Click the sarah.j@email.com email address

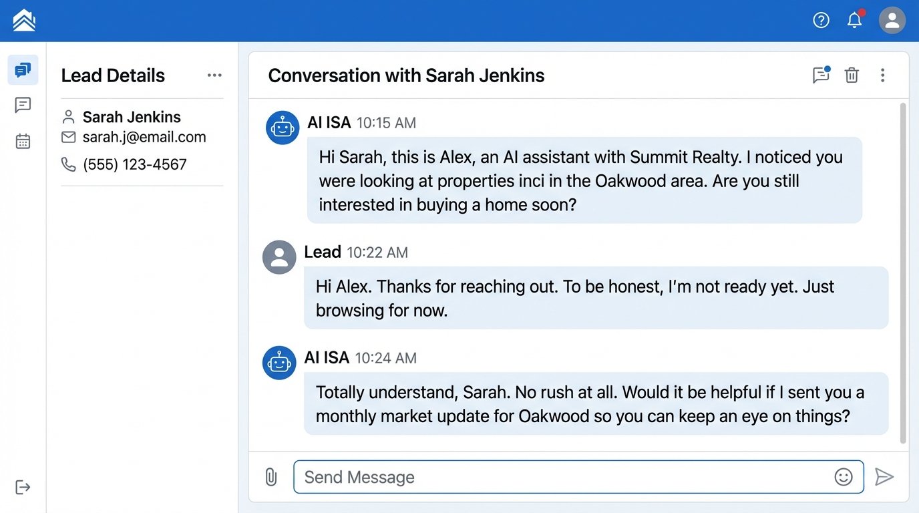pyautogui.click(x=144, y=138)
